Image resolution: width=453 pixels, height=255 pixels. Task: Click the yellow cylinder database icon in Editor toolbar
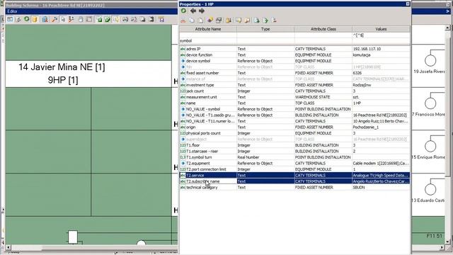[35, 19]
